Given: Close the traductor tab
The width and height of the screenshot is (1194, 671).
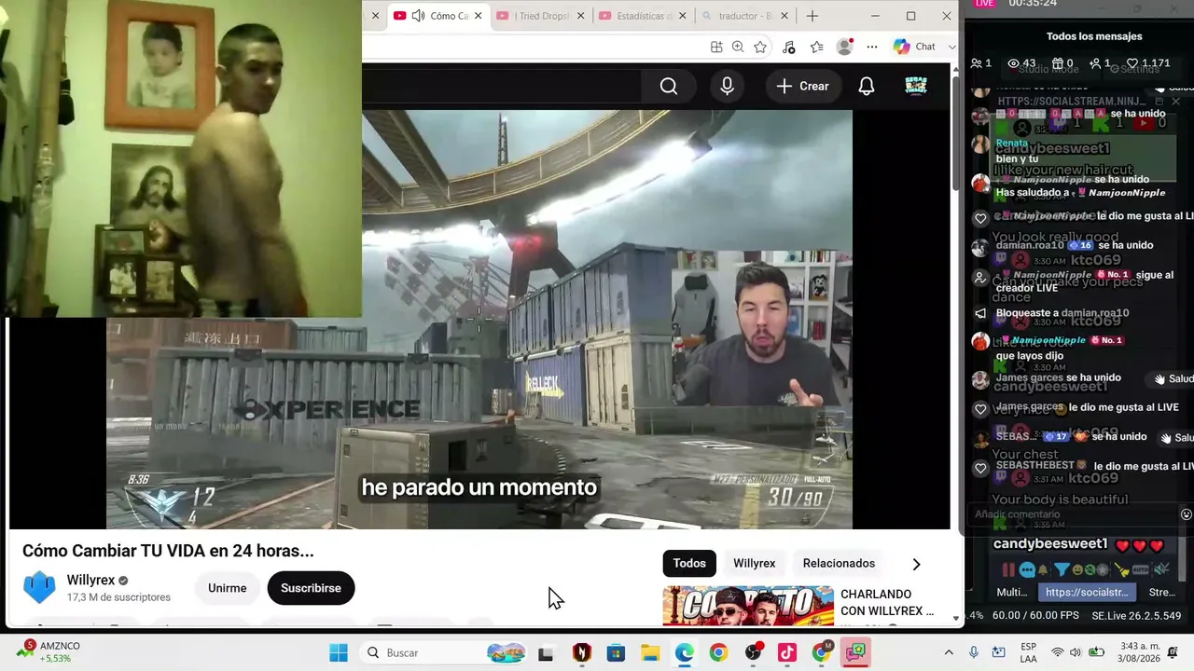Looking at the screenshot, I should click(784, 16).
